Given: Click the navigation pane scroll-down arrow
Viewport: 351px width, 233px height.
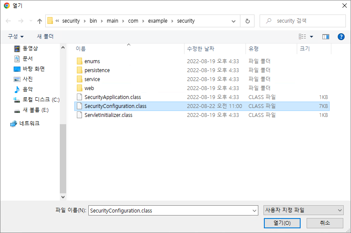Looking at the screenshot, I should click(63, 197).
